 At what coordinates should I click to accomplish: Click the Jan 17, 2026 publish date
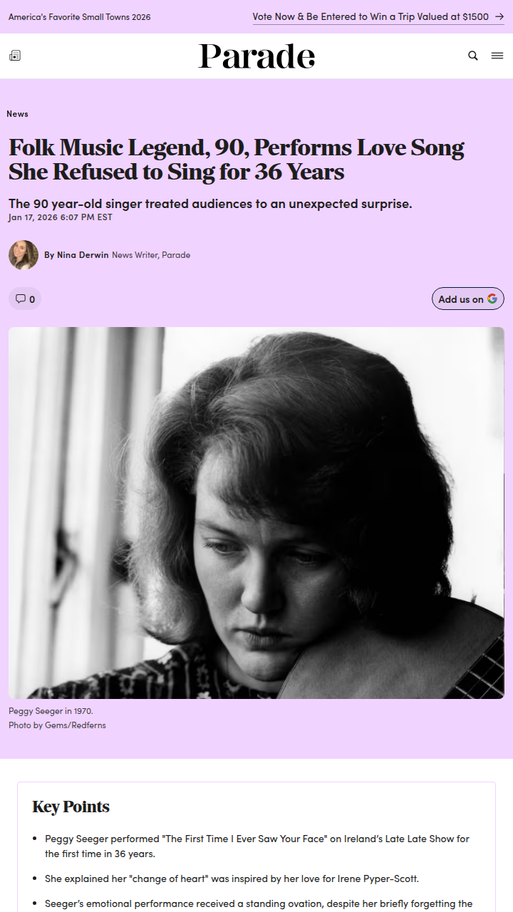click(x=61, y=217)
